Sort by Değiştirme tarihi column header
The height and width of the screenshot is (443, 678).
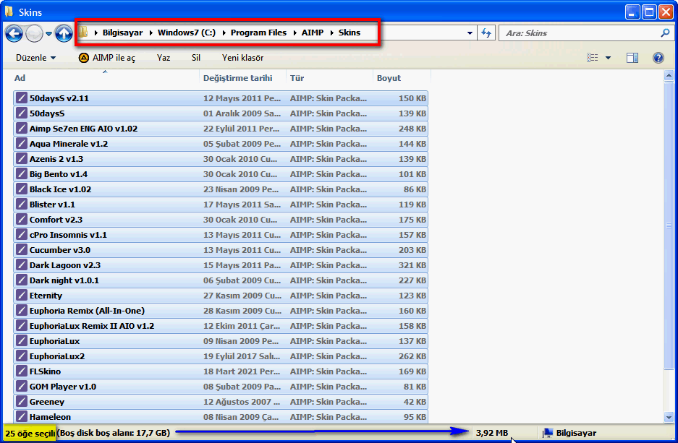point(242,78)
